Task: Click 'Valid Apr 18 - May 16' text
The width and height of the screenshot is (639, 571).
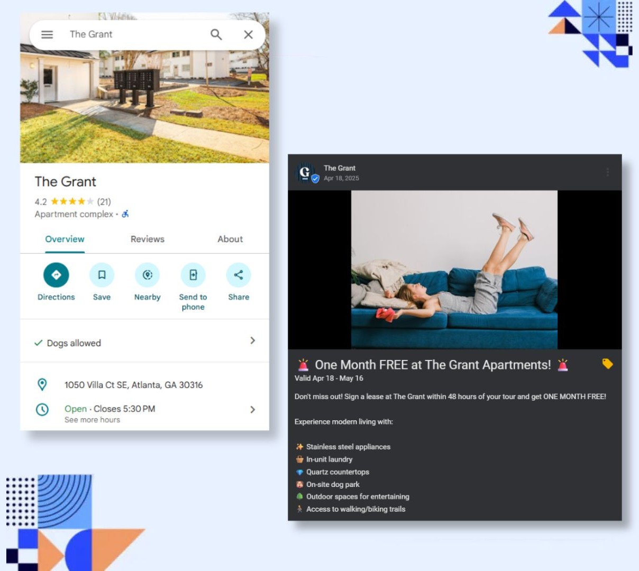Action: click(x=329, y=378)
